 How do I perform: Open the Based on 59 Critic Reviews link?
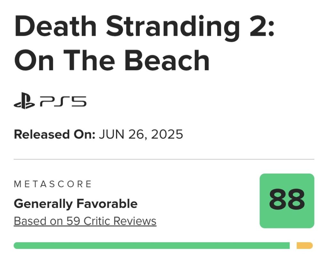(x=85, y=221)
